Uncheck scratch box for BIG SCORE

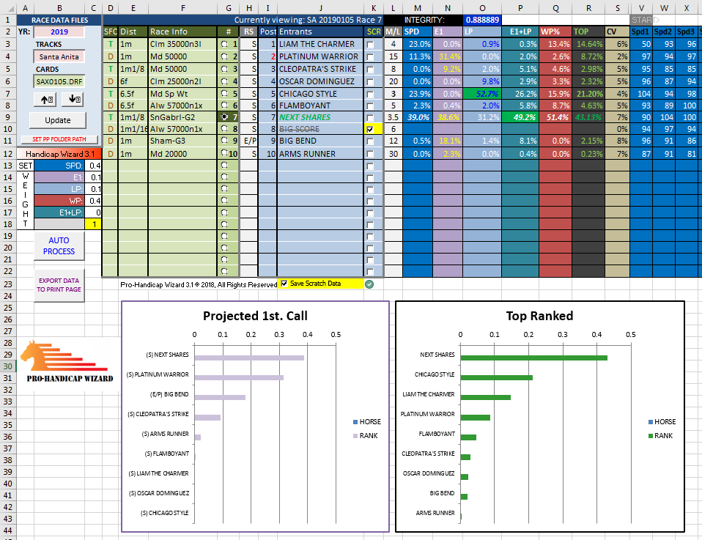(x=370, y=129)
